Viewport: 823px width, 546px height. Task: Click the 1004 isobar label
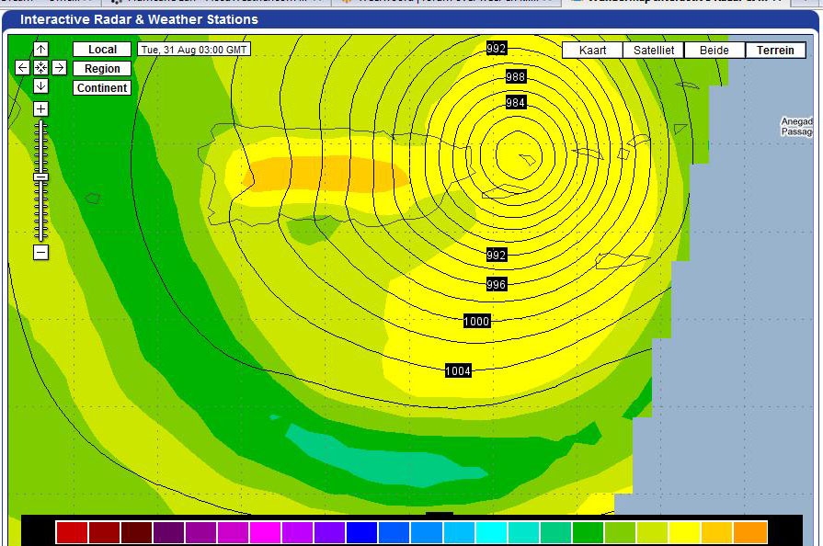[458, 371]
